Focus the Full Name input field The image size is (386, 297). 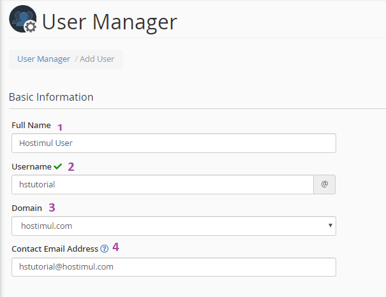[174, 143]
